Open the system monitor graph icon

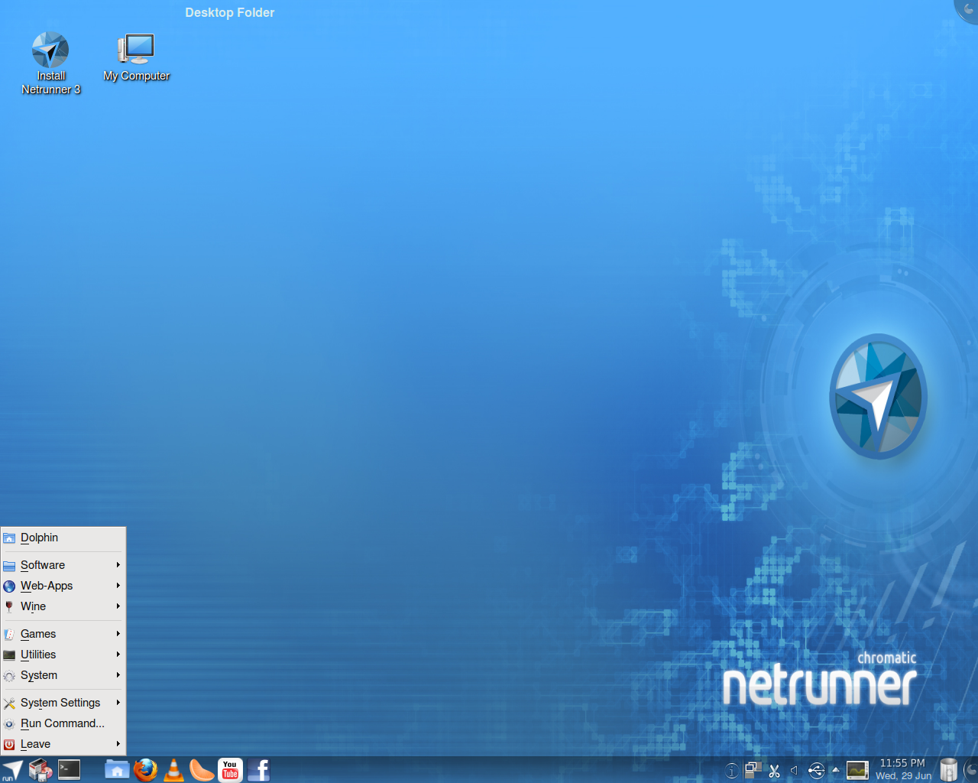[857, 771]
